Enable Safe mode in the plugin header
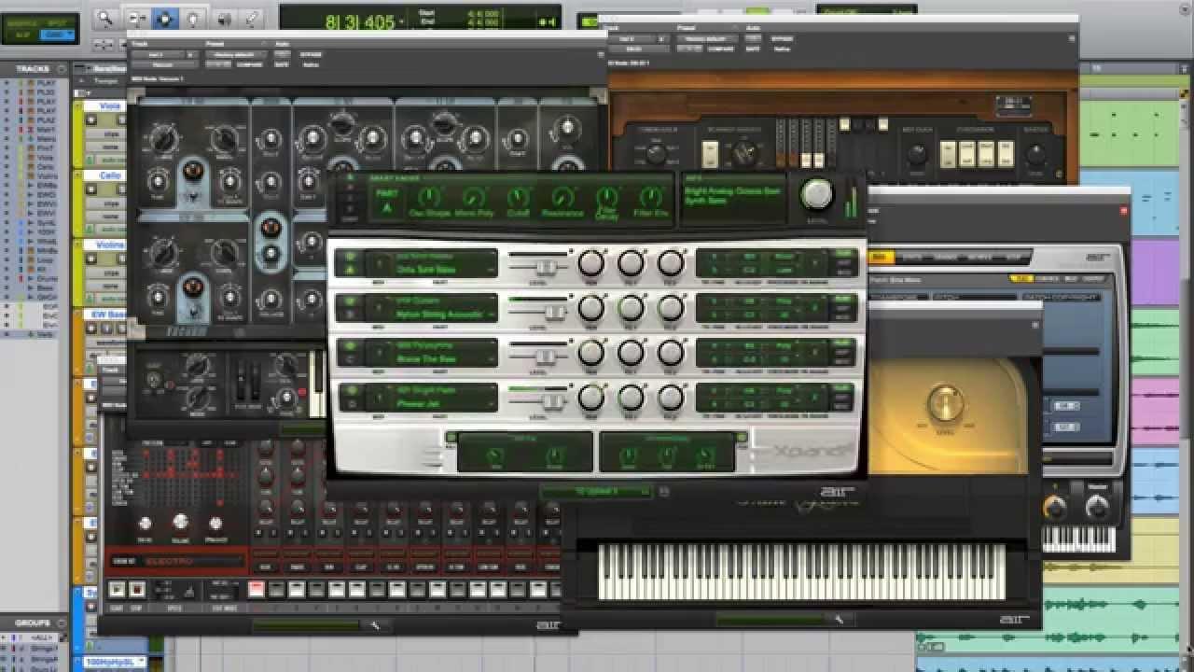The height and width of the screenshot is (672, 1194). tap(282, 64)
